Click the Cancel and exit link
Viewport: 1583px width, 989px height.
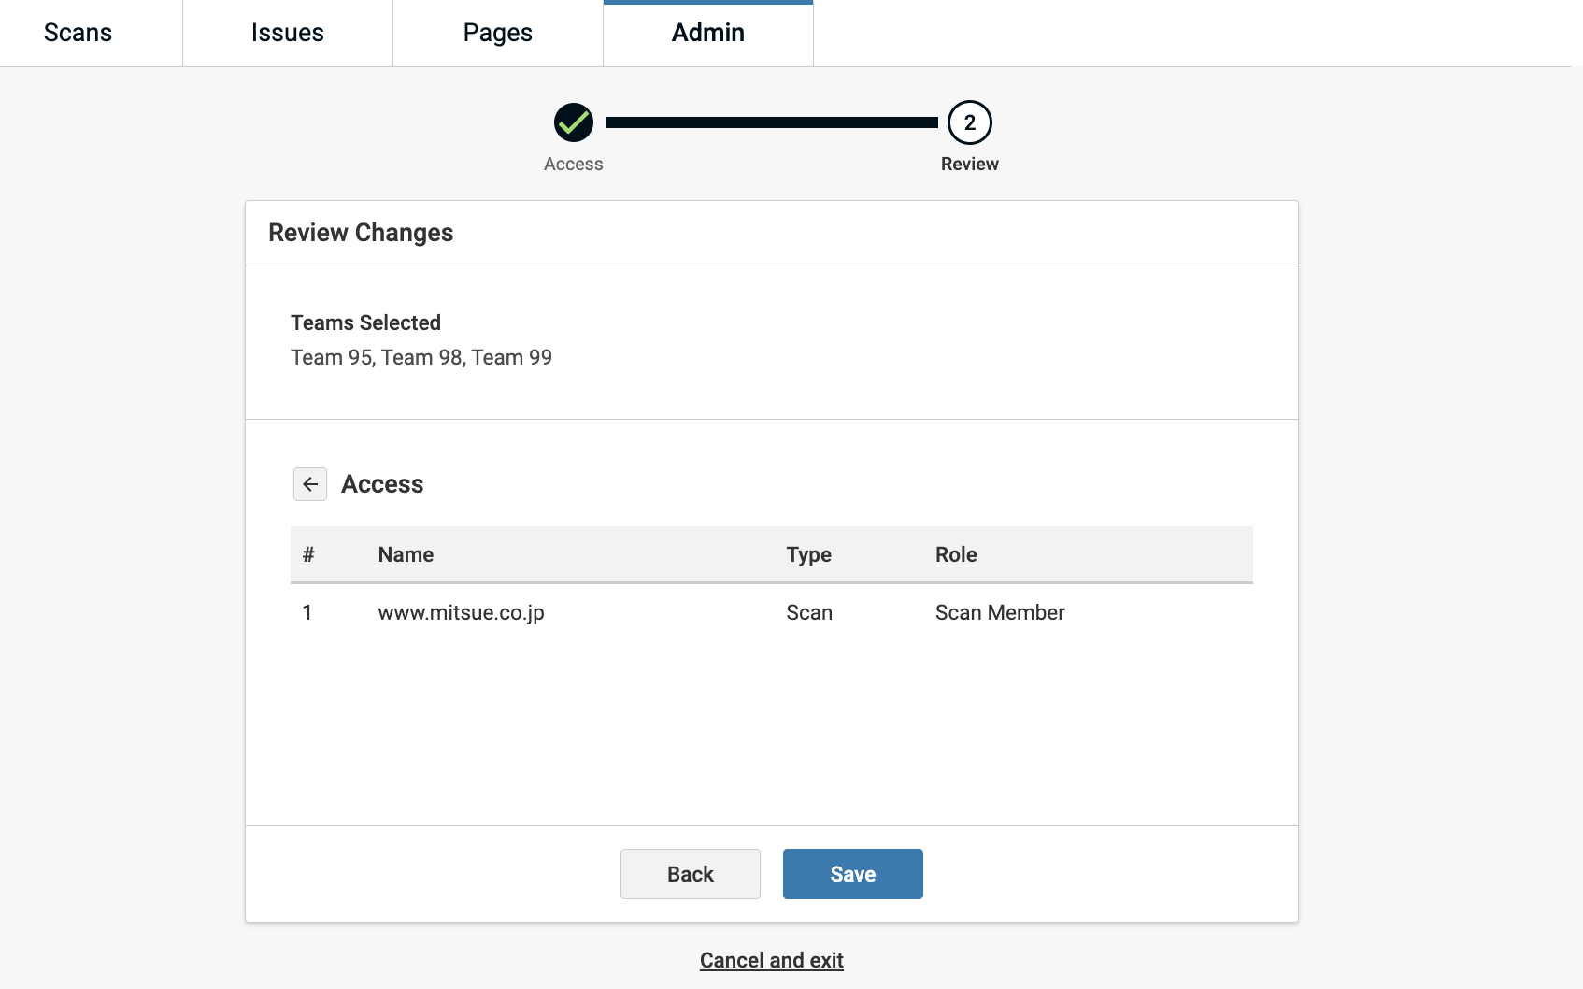pos(771,960)
